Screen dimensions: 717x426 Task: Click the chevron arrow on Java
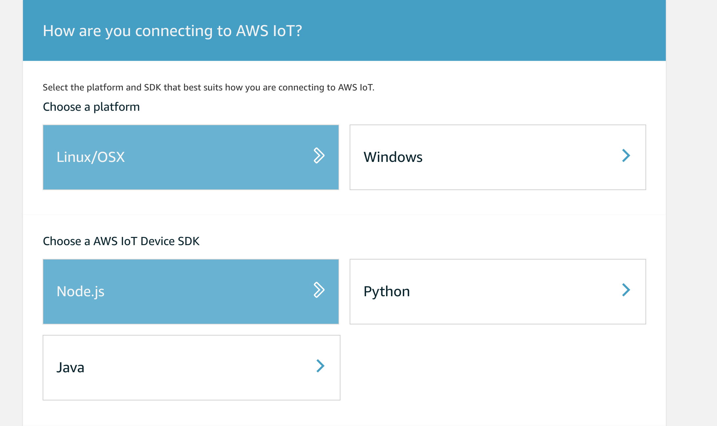(320, 366)
